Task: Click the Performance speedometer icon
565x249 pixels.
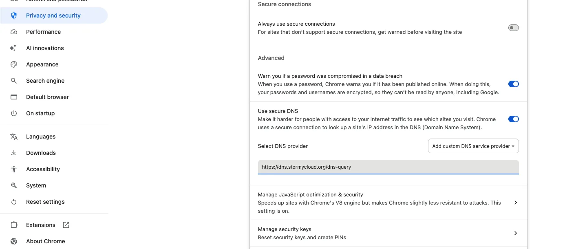Action: [14, 31]
